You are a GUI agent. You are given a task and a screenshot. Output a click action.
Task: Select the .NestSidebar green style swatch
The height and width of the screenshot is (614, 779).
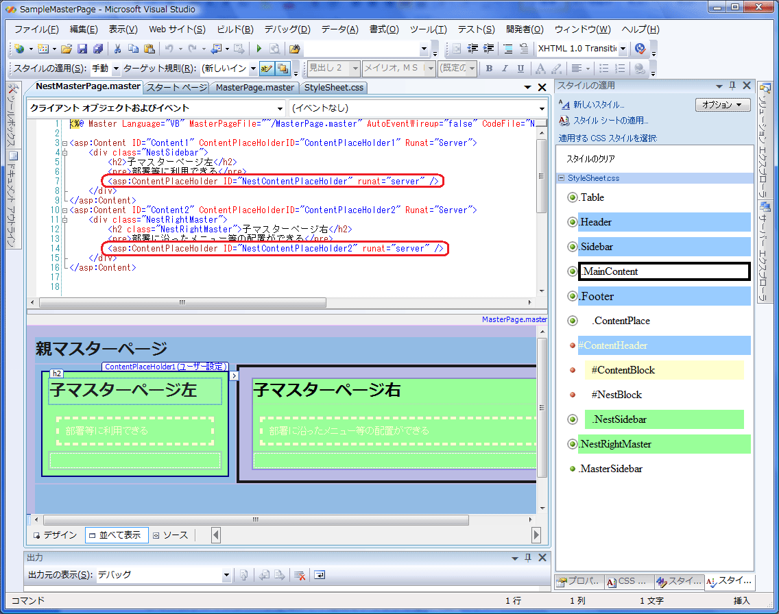pos(664,419)
